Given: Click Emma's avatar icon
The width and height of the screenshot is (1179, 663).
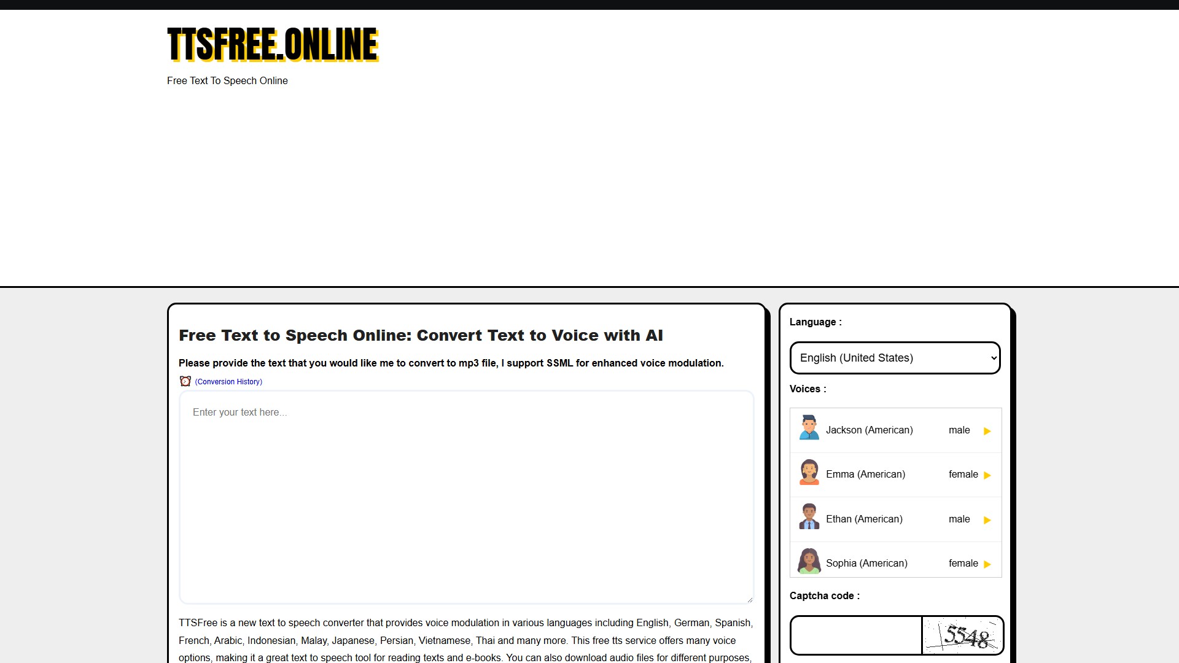Looking at the screenshot, I should click(809, 472).
